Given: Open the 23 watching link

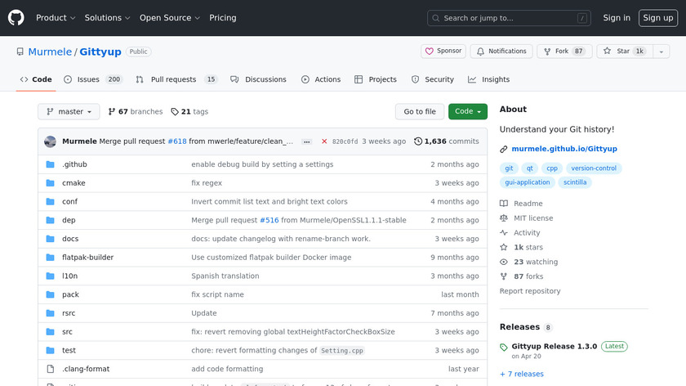Looking at the screenshot, I should pos(529,262).
